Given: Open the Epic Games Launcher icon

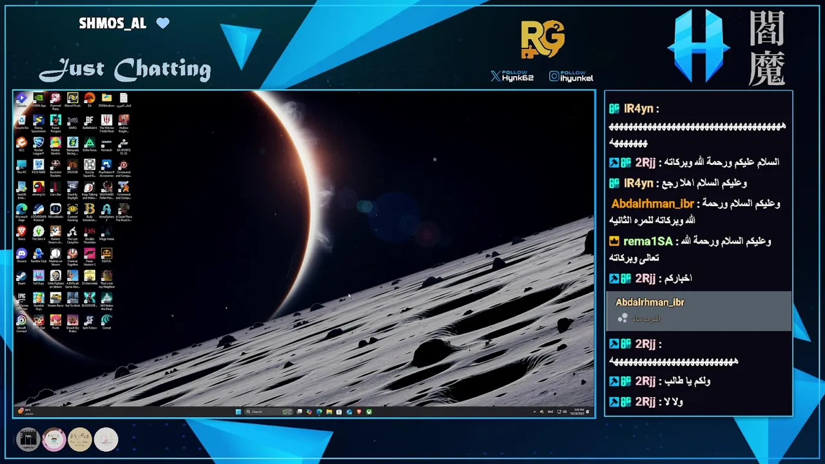Looking at the screenshot, I should pyautogui.click(x=21, y=301).
